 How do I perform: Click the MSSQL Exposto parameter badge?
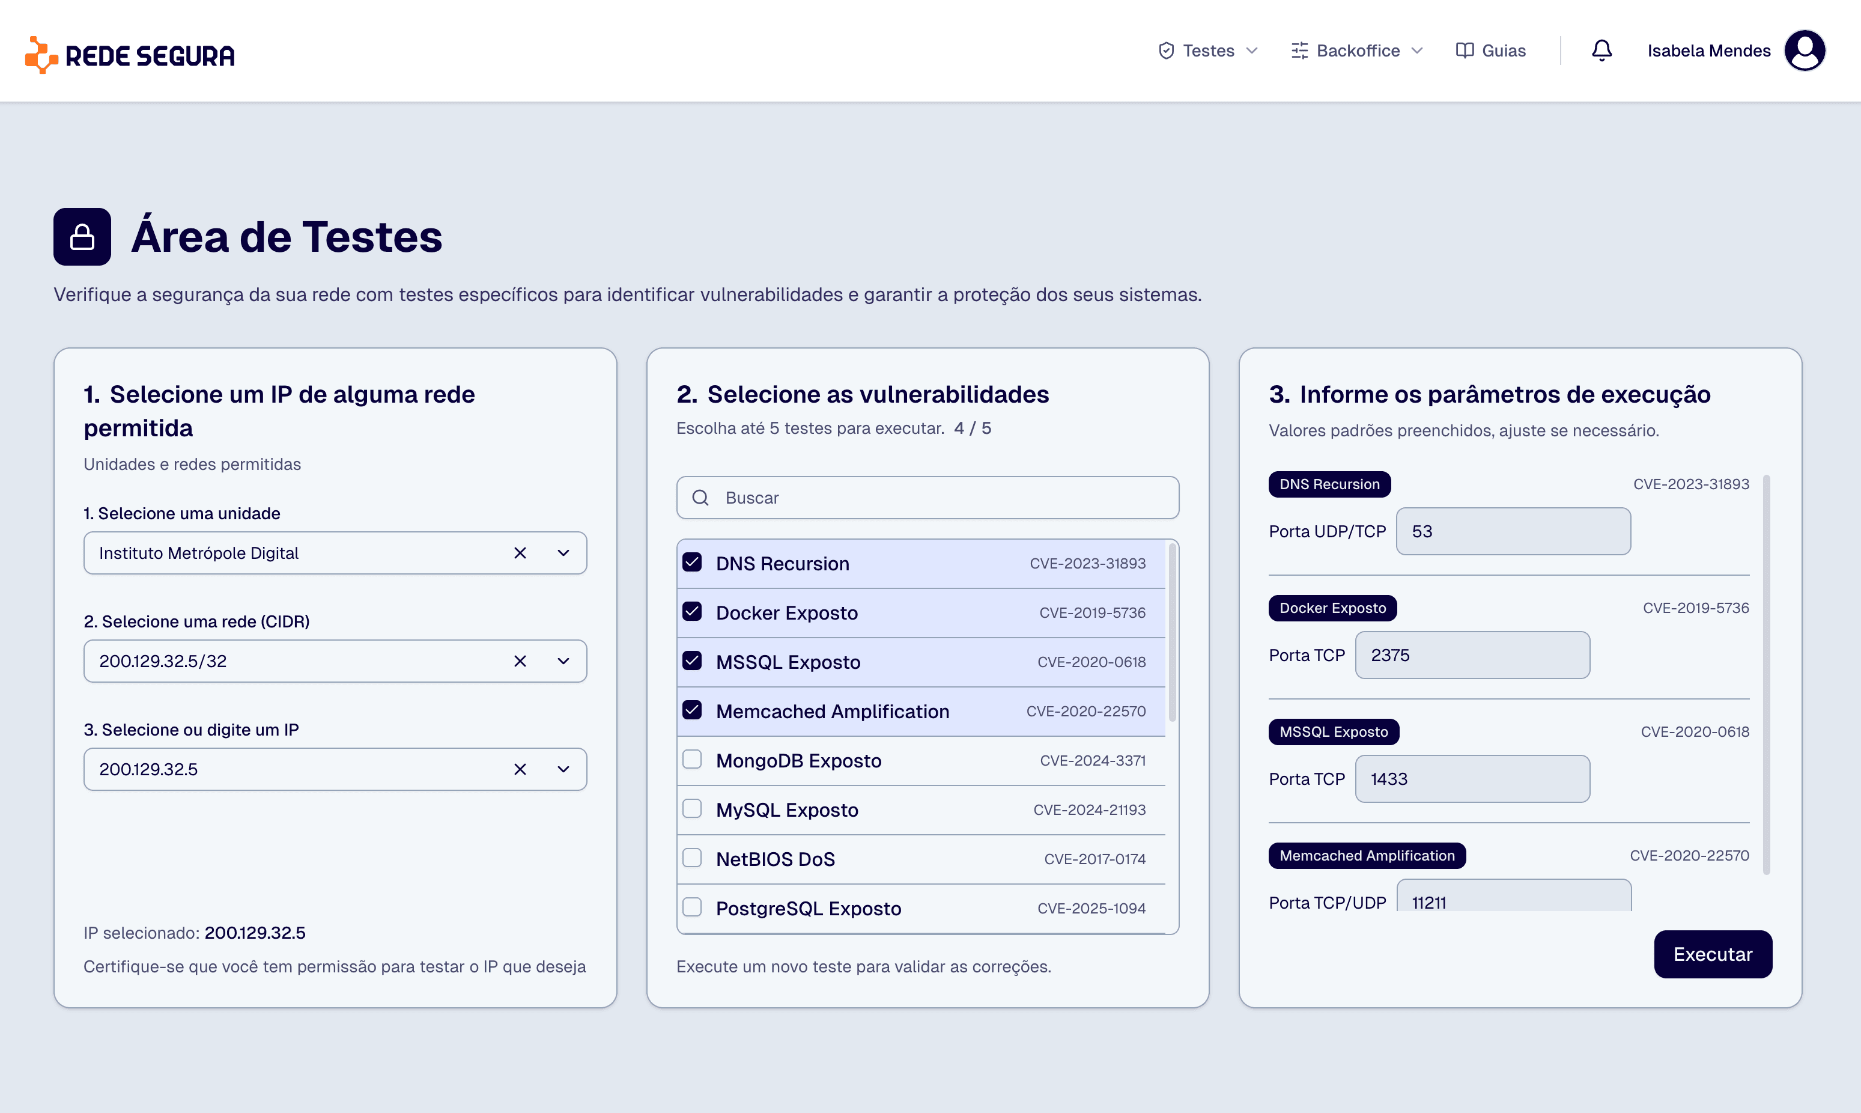tap(1334, 732)
